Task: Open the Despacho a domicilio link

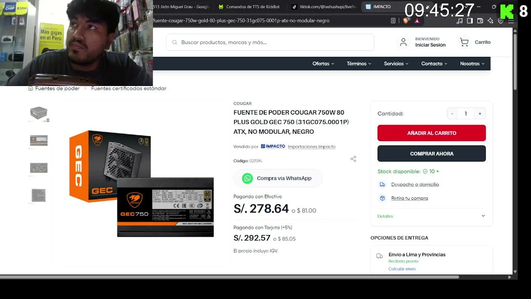Action: coord(415,184)
